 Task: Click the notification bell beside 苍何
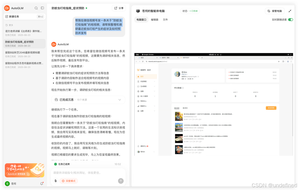pos(42,184)
